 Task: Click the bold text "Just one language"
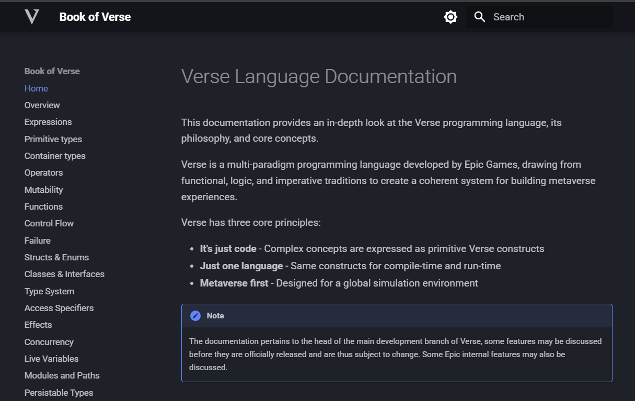point(241,266)
